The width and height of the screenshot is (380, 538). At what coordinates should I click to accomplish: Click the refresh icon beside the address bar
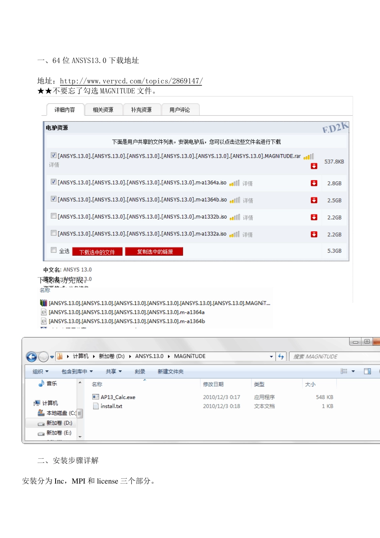click(x=281, y=356)
